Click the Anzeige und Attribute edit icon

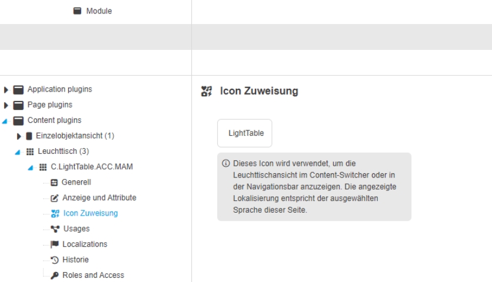pyautogui.click(x=54, y=198)
